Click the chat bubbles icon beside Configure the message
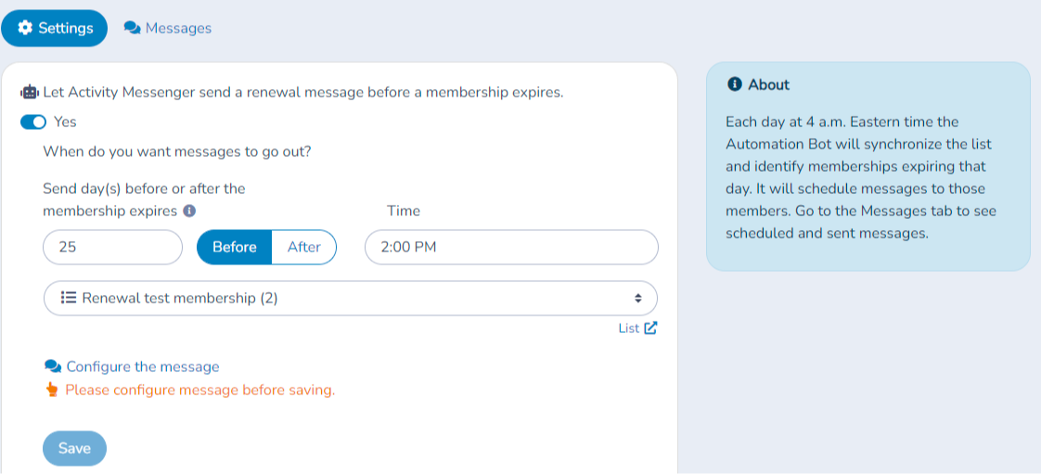The width and height of the screenshot is (1041, 474). click(53, 366)
